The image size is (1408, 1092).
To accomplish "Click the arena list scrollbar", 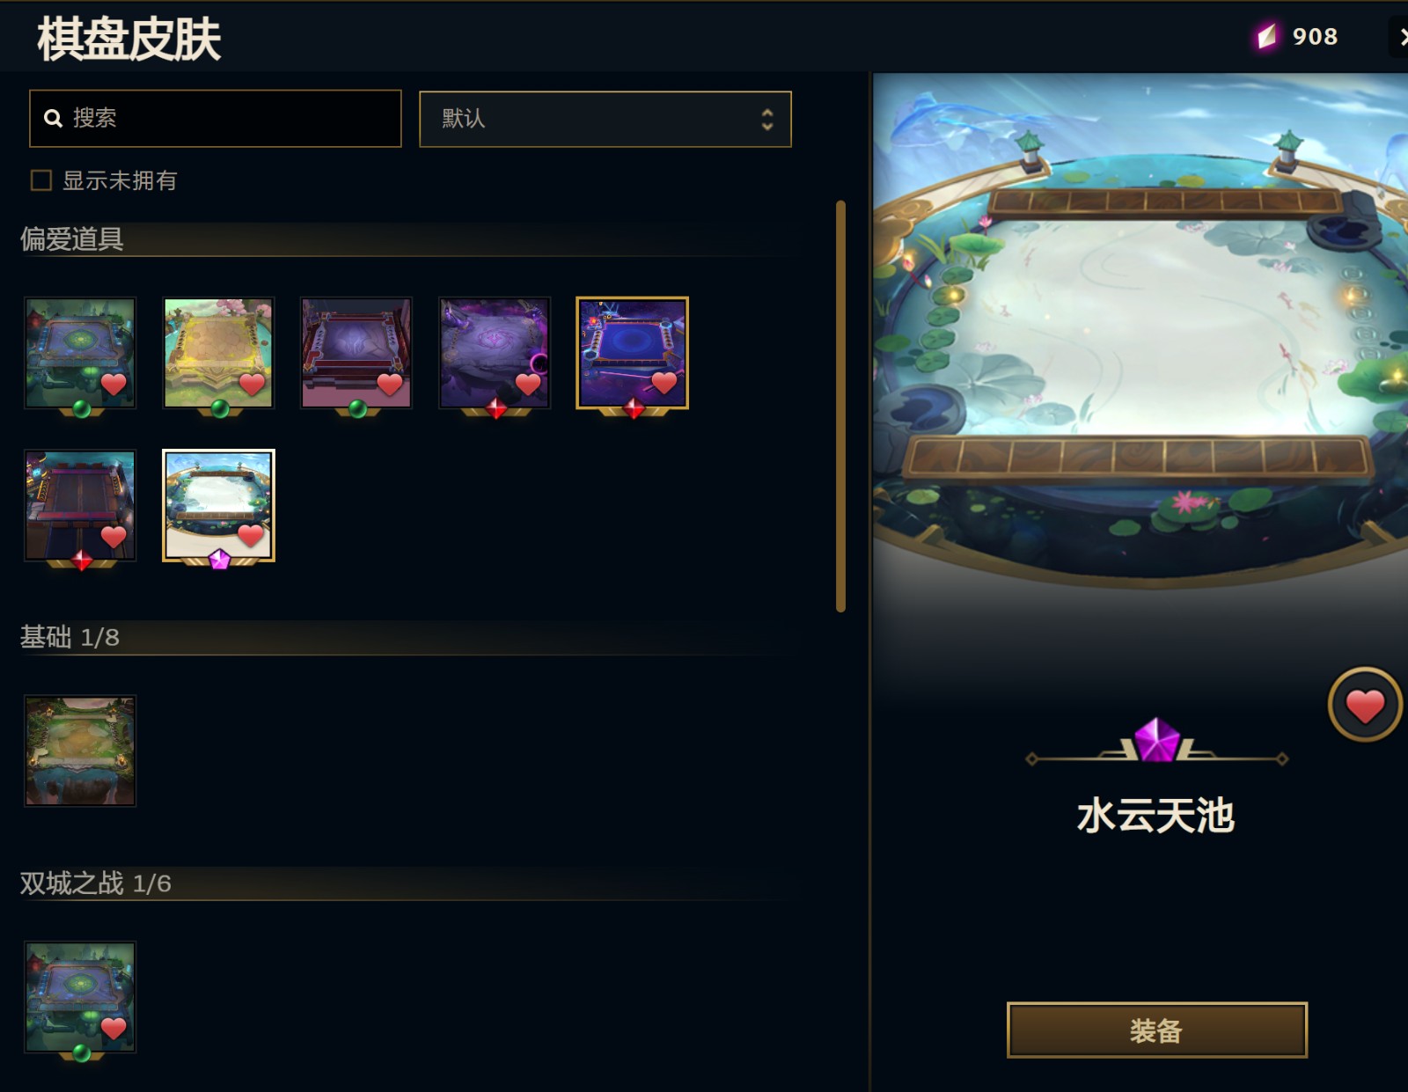I will click(x=840, y=406).
